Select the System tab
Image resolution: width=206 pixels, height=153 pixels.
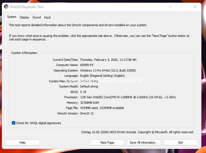coord(12,17)
